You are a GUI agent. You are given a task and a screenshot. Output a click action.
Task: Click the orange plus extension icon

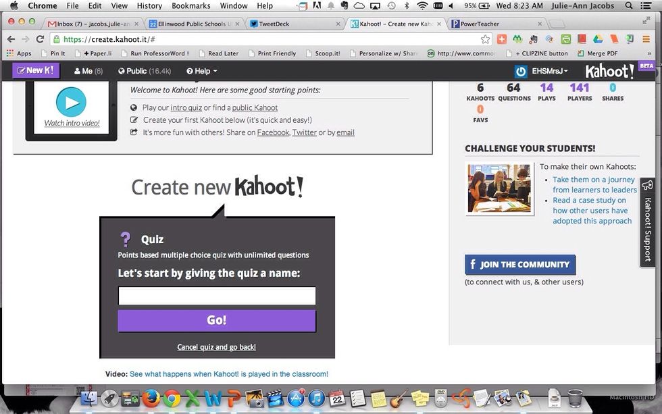coord(501,39)
